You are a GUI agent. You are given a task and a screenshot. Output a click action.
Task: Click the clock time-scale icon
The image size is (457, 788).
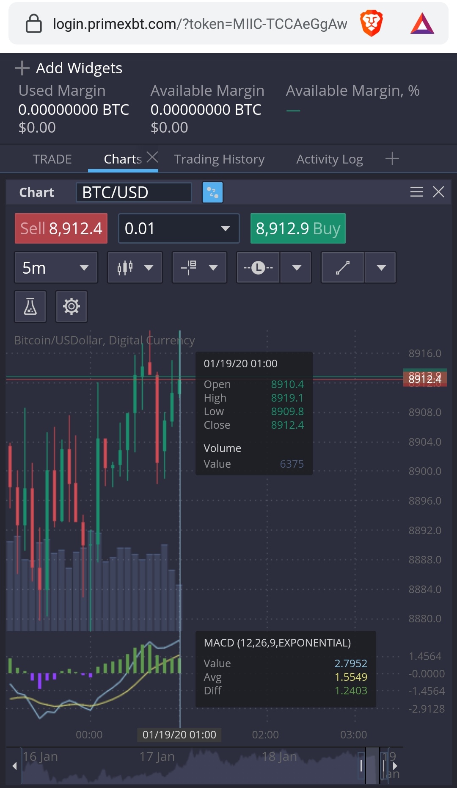258,267
